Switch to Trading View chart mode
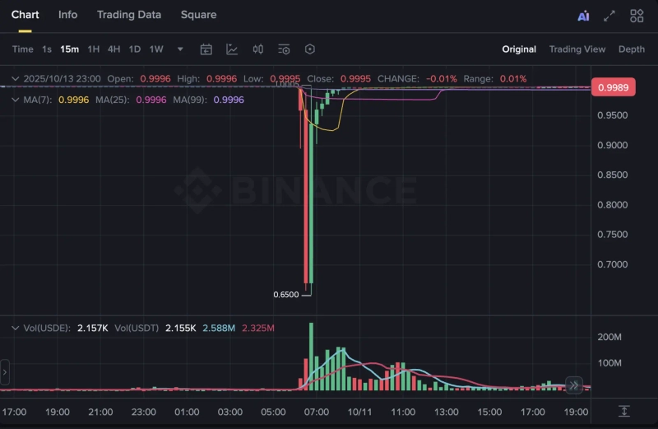The image size is (658, 429). (577, 49)
